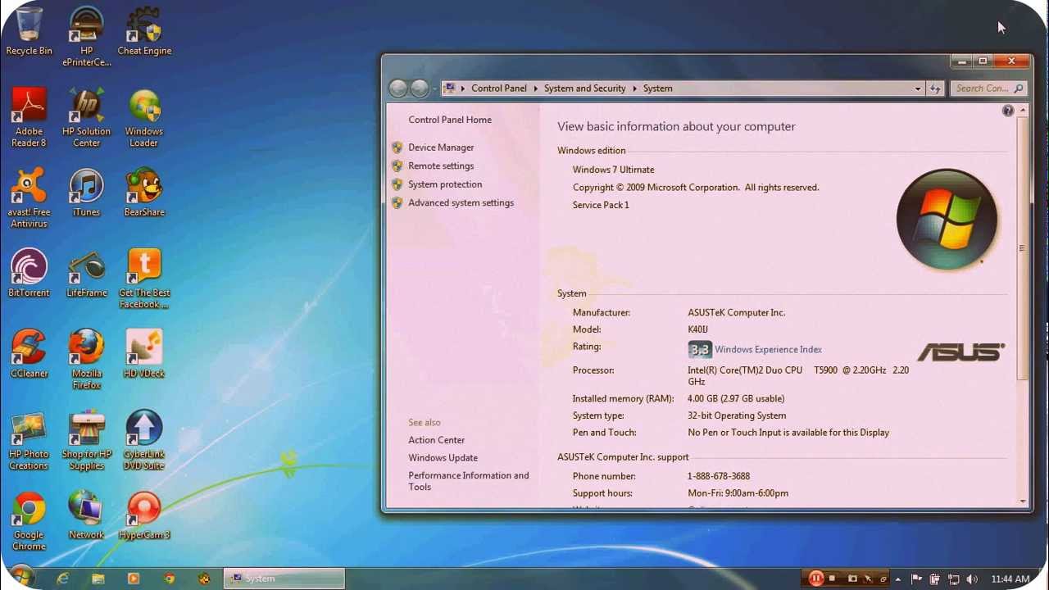Stop the HyperCam recording
The height and width of the screenshot is (590, 1049).
833,579
